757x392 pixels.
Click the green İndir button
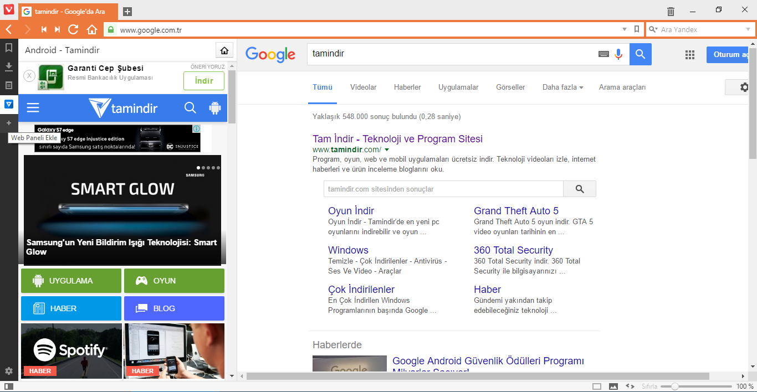tap(204, 81)
